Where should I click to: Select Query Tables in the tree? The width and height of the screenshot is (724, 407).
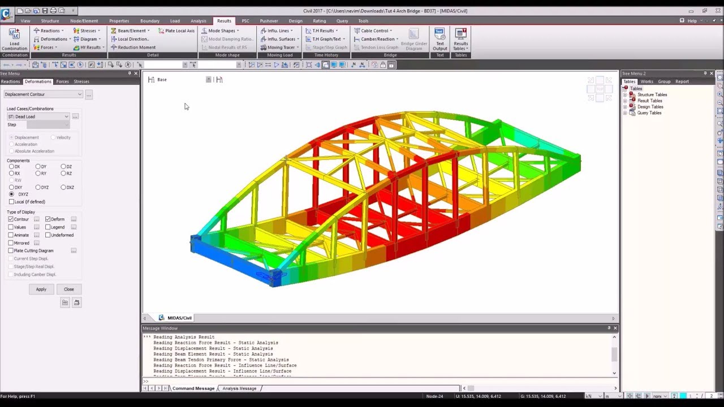pos(649,113)
